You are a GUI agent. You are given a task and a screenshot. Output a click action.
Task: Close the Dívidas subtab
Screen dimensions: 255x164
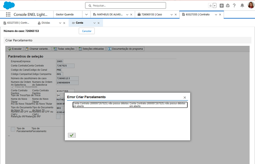64,23
